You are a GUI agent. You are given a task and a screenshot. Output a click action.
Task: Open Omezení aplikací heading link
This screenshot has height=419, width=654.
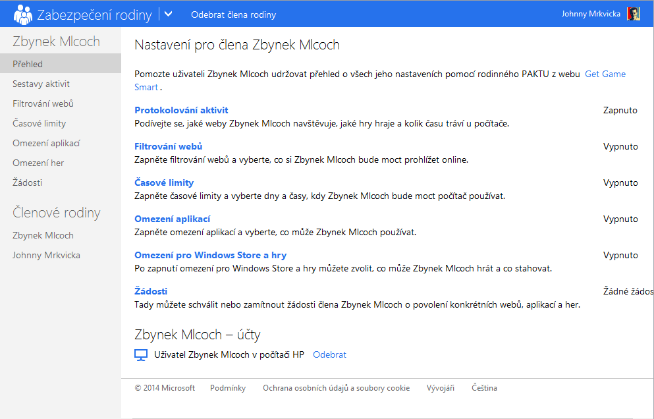click(172, 219)
